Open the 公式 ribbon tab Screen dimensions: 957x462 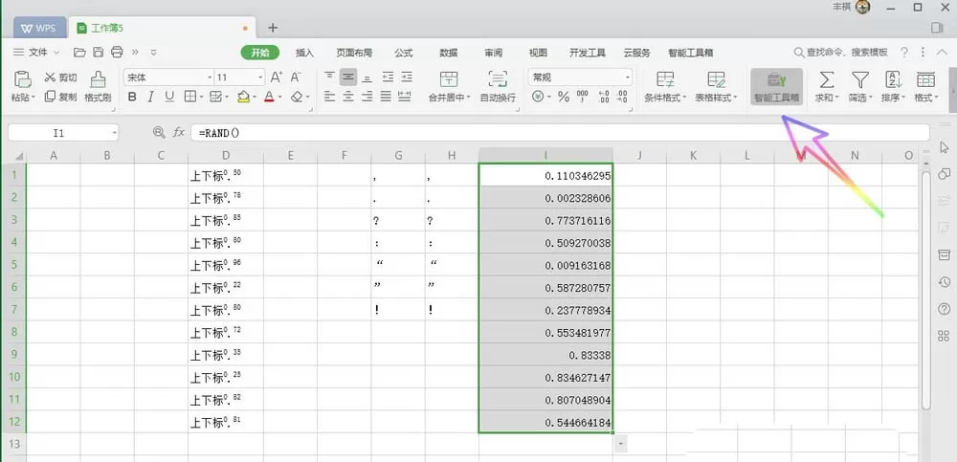tap(404, 53)
